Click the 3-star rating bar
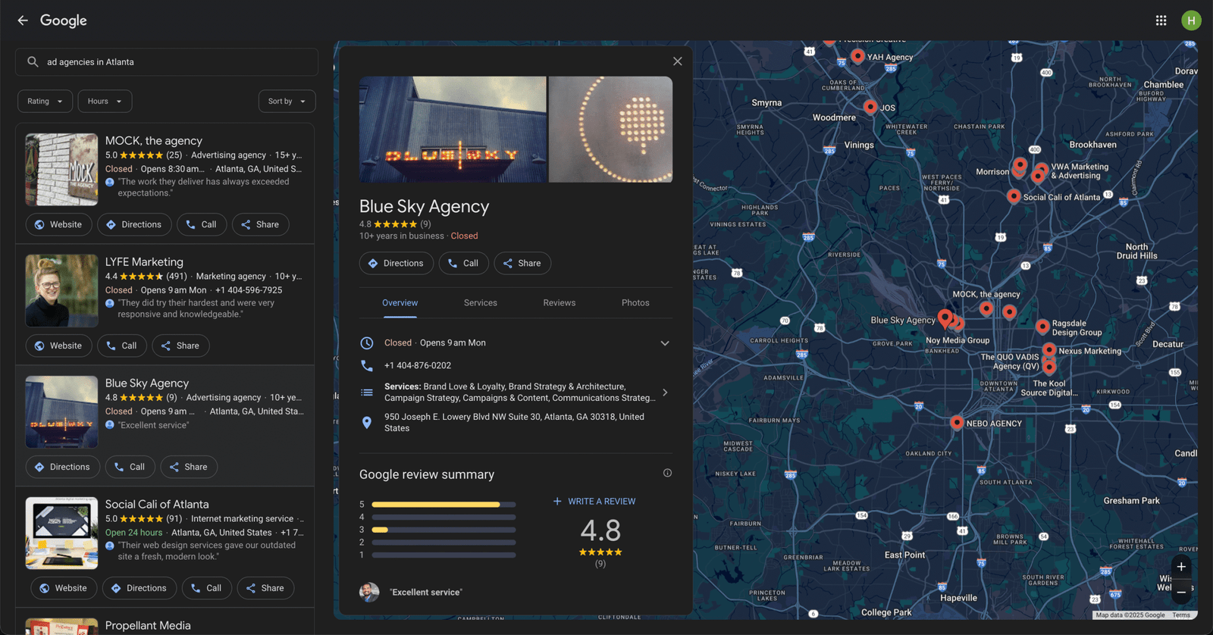 pyautogui.click(x=444, y=530)
